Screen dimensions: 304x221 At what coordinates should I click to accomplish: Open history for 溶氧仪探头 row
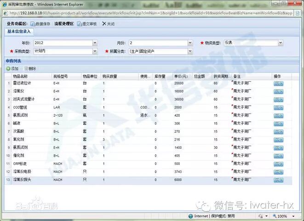(278, 180)
